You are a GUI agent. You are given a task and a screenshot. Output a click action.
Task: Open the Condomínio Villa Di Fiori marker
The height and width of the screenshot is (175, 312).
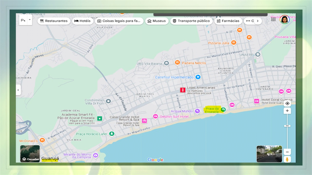(108, 101)
